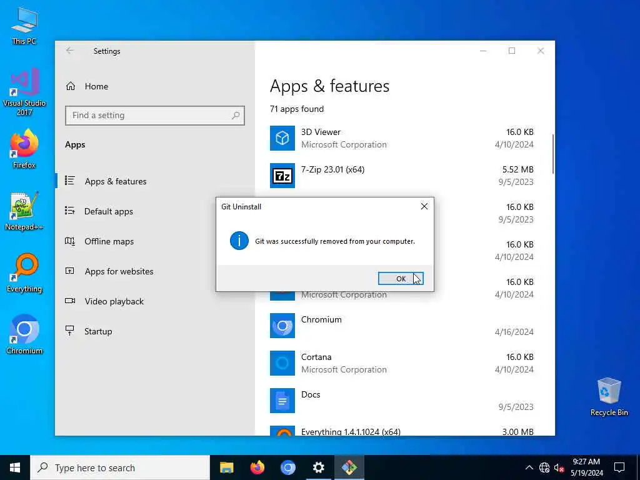Click the Apps for websites icon
This screenshot has height=480, width=640.
coord(70,271)
